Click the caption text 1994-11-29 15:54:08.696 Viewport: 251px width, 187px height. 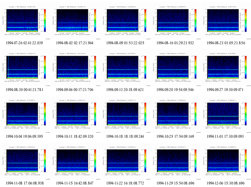click(x=175, y=183)
